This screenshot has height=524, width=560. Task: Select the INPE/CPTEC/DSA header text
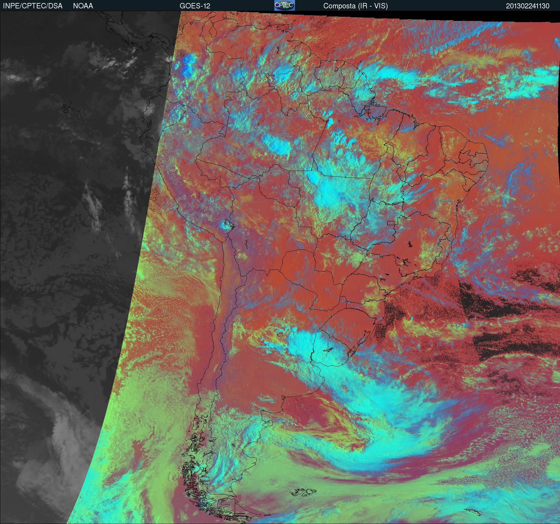(33, 6)
